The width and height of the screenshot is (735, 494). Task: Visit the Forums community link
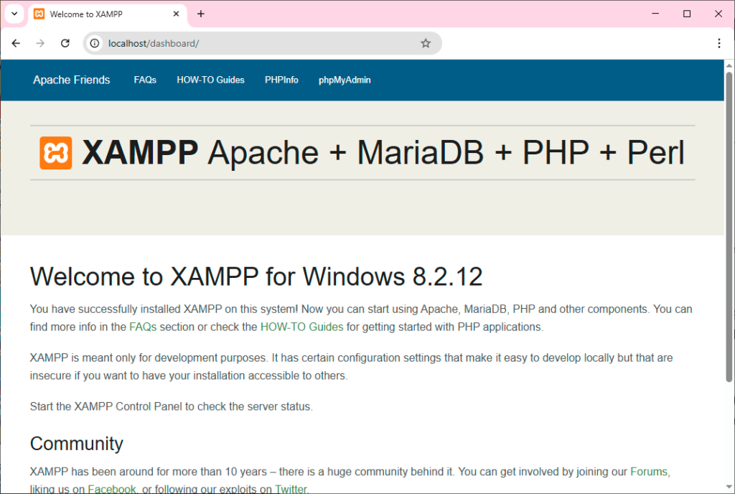click(x=649, y=472)
